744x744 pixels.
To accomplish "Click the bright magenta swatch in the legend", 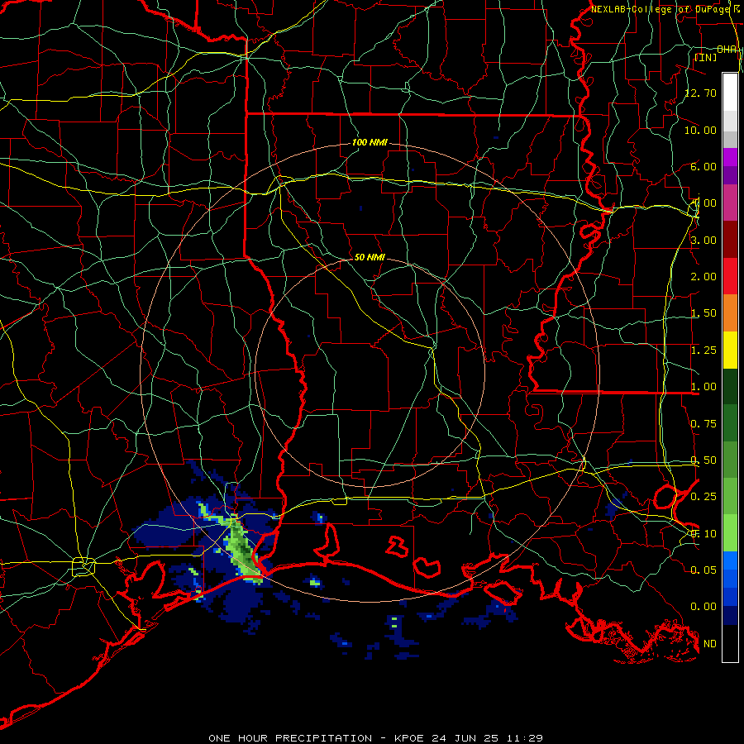I will tap(730, 157).
